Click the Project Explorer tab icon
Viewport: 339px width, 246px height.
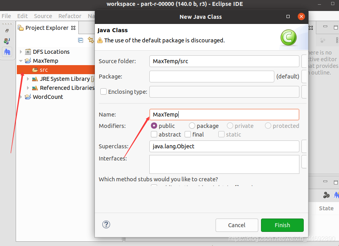(x=20, y=28)
